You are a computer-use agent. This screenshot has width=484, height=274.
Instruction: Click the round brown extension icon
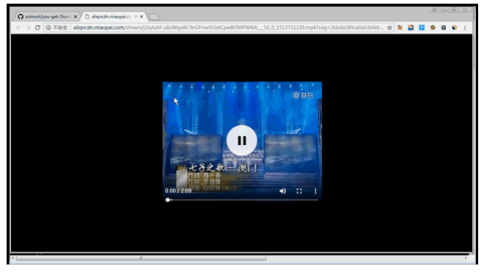(x=433, y=27)
